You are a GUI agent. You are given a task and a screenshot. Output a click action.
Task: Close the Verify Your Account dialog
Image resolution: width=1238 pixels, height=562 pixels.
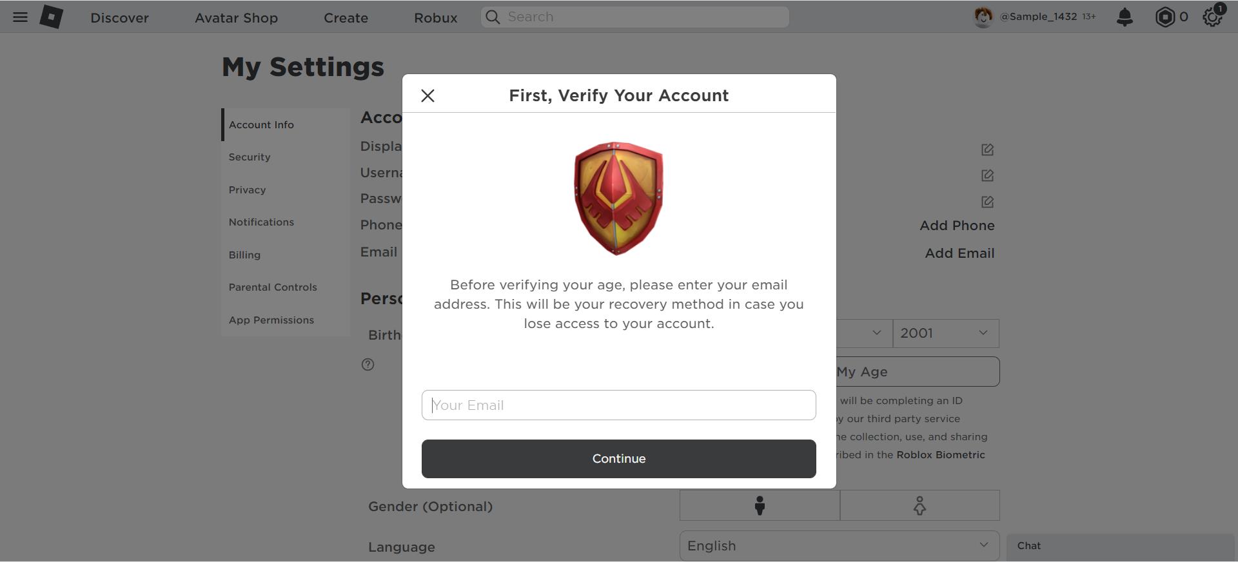(427, 96)
